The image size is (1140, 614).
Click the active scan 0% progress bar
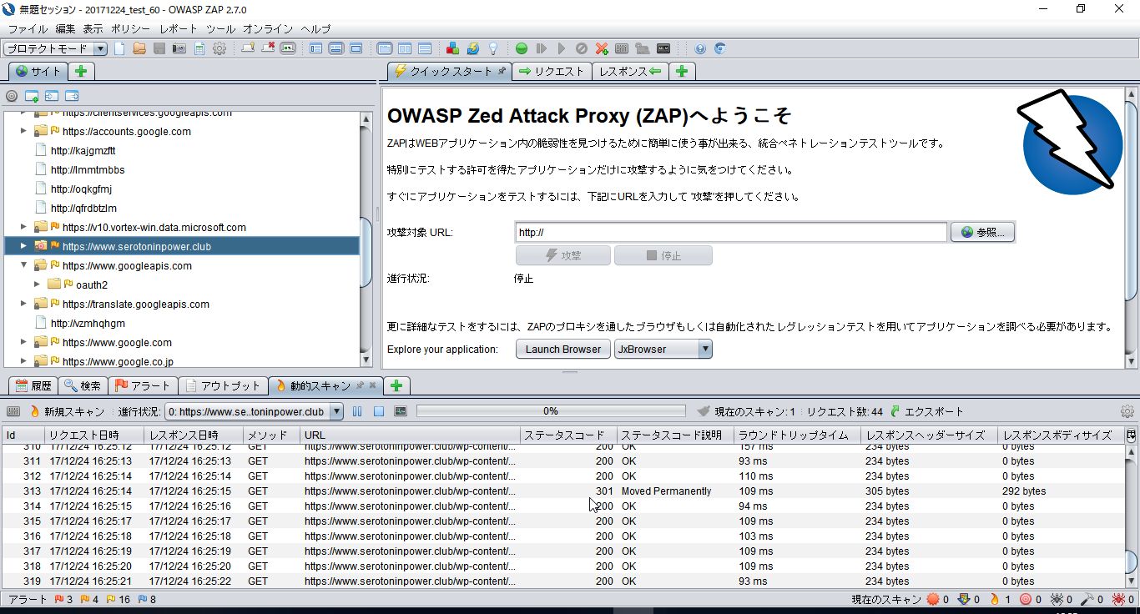pos(551,411)
